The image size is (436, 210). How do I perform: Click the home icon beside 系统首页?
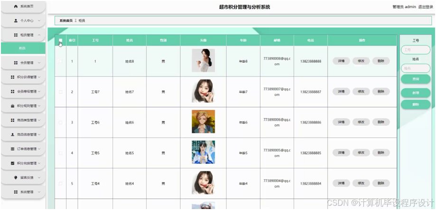16,6
